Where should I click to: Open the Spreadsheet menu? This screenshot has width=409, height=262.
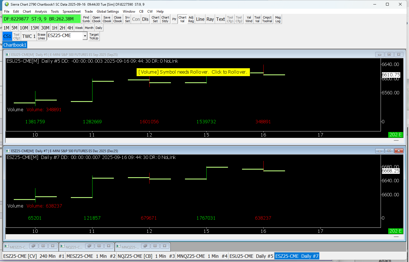click(x=71, y=12)
